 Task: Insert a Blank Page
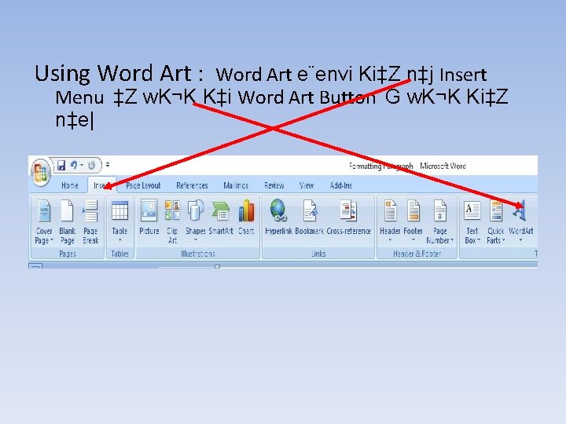67,221
